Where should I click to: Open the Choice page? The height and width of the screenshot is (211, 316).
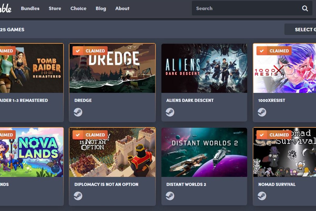point(78,8)
